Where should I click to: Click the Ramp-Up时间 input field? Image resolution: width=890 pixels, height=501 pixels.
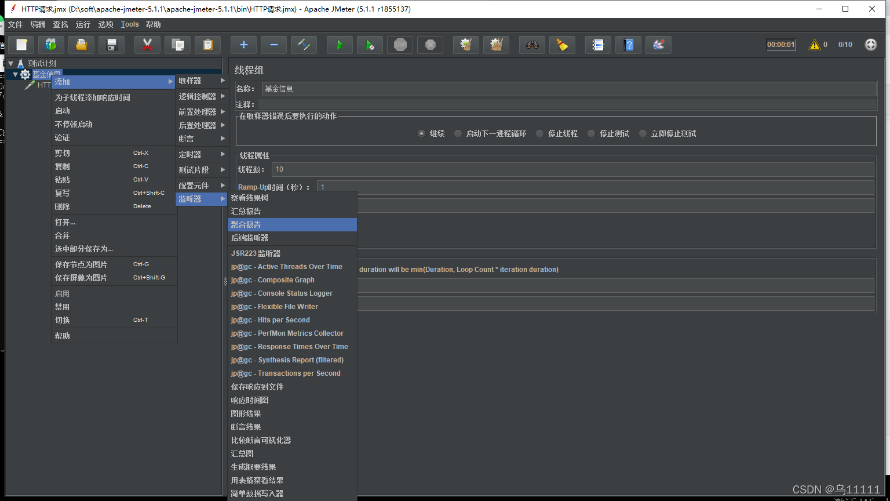tap(596, 187)
